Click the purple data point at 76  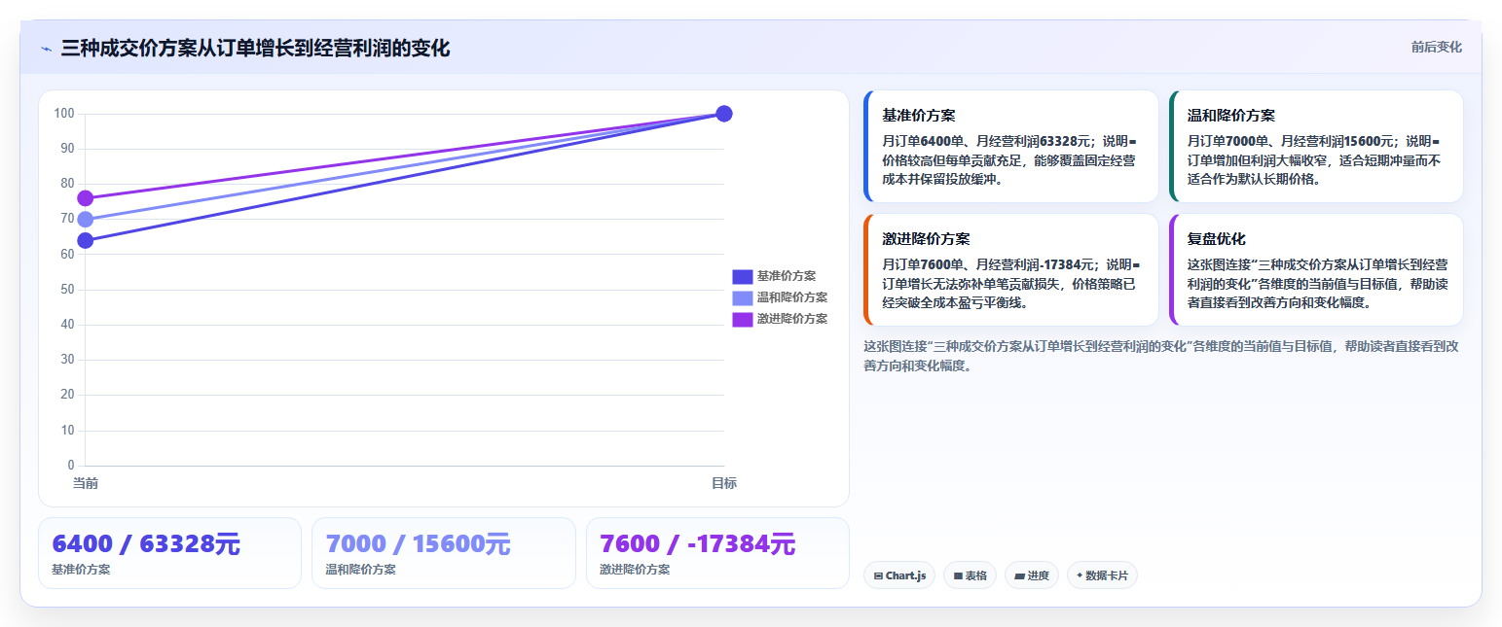click(86, 198)
